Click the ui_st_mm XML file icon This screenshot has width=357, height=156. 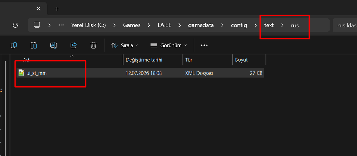point(21,73)
